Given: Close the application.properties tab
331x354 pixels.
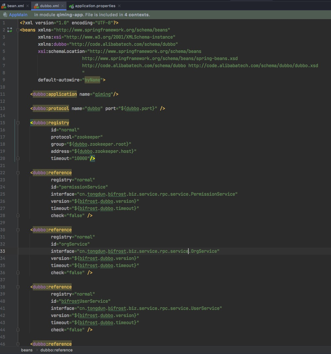Looking at the screenshot, I should (119, 6).
